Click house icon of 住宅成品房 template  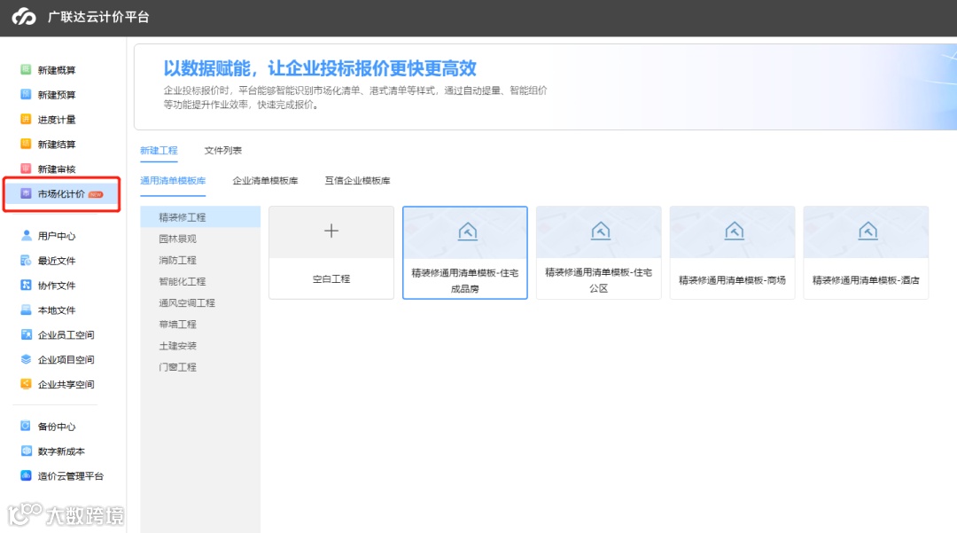468,231
